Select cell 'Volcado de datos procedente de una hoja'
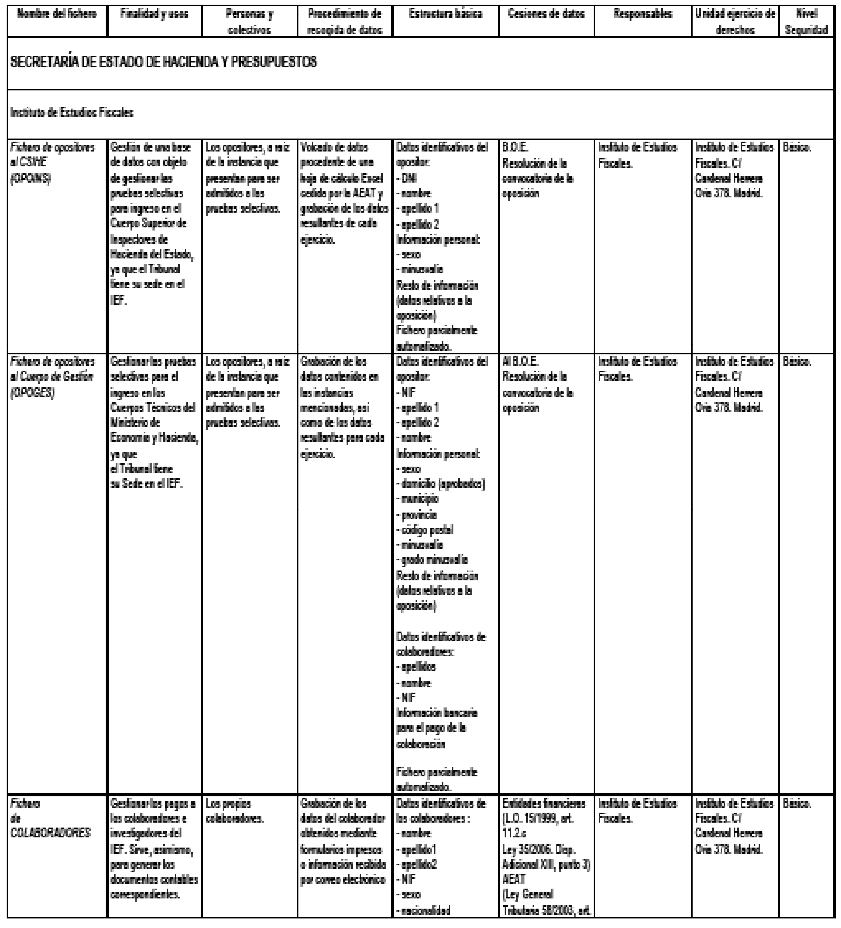This screenshot has width=841, height=928. coord(345,246)
